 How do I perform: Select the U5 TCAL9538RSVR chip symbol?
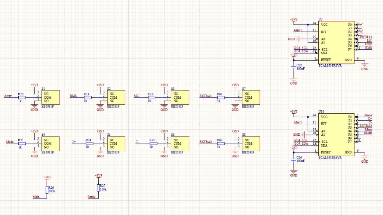(x=335, y=43)
